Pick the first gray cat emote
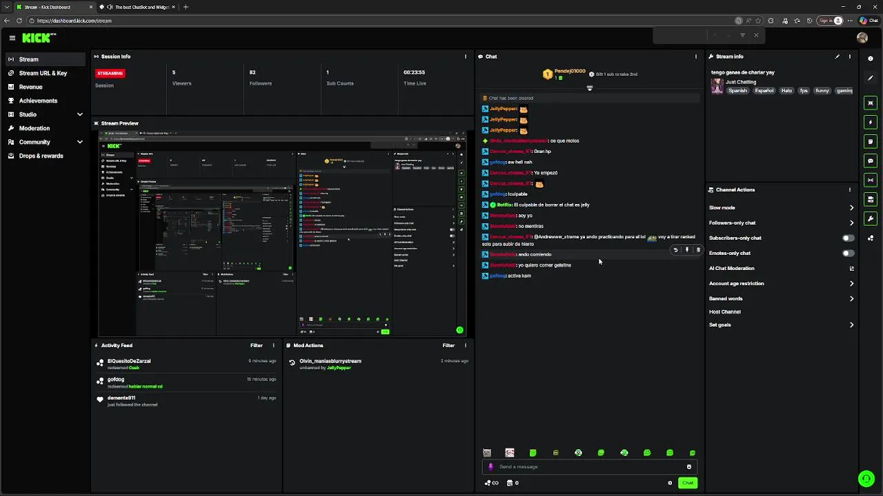 point(487,453)
